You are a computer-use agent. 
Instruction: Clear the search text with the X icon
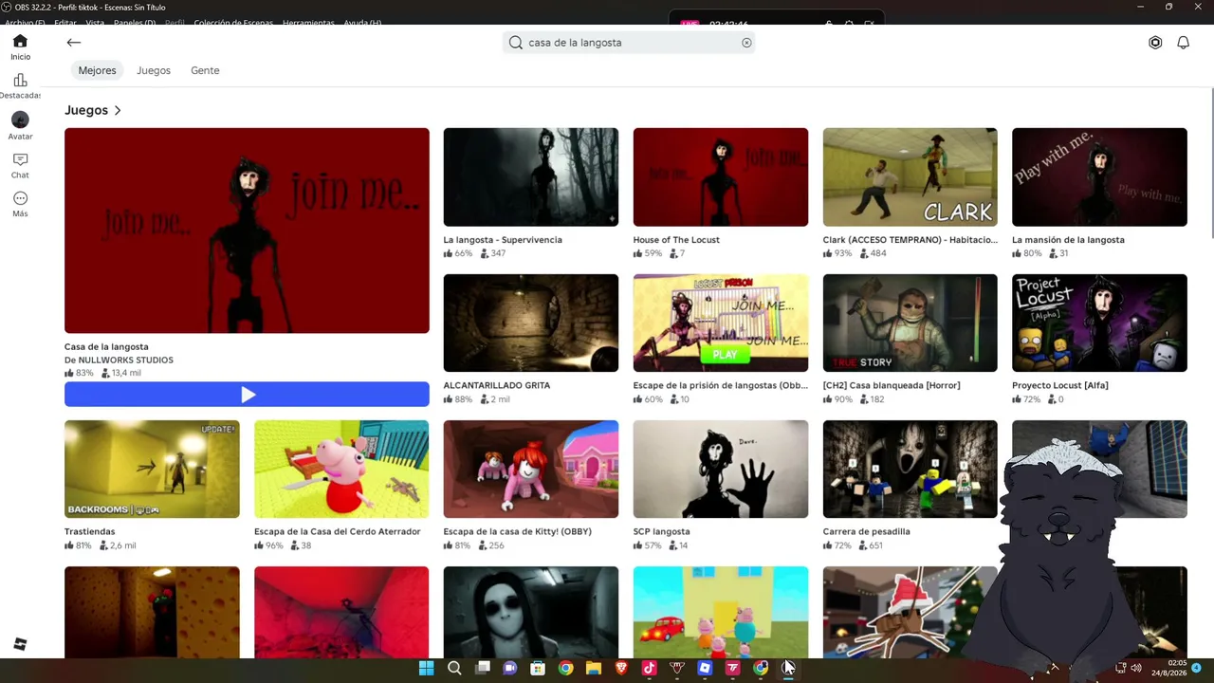click(746, 43)
